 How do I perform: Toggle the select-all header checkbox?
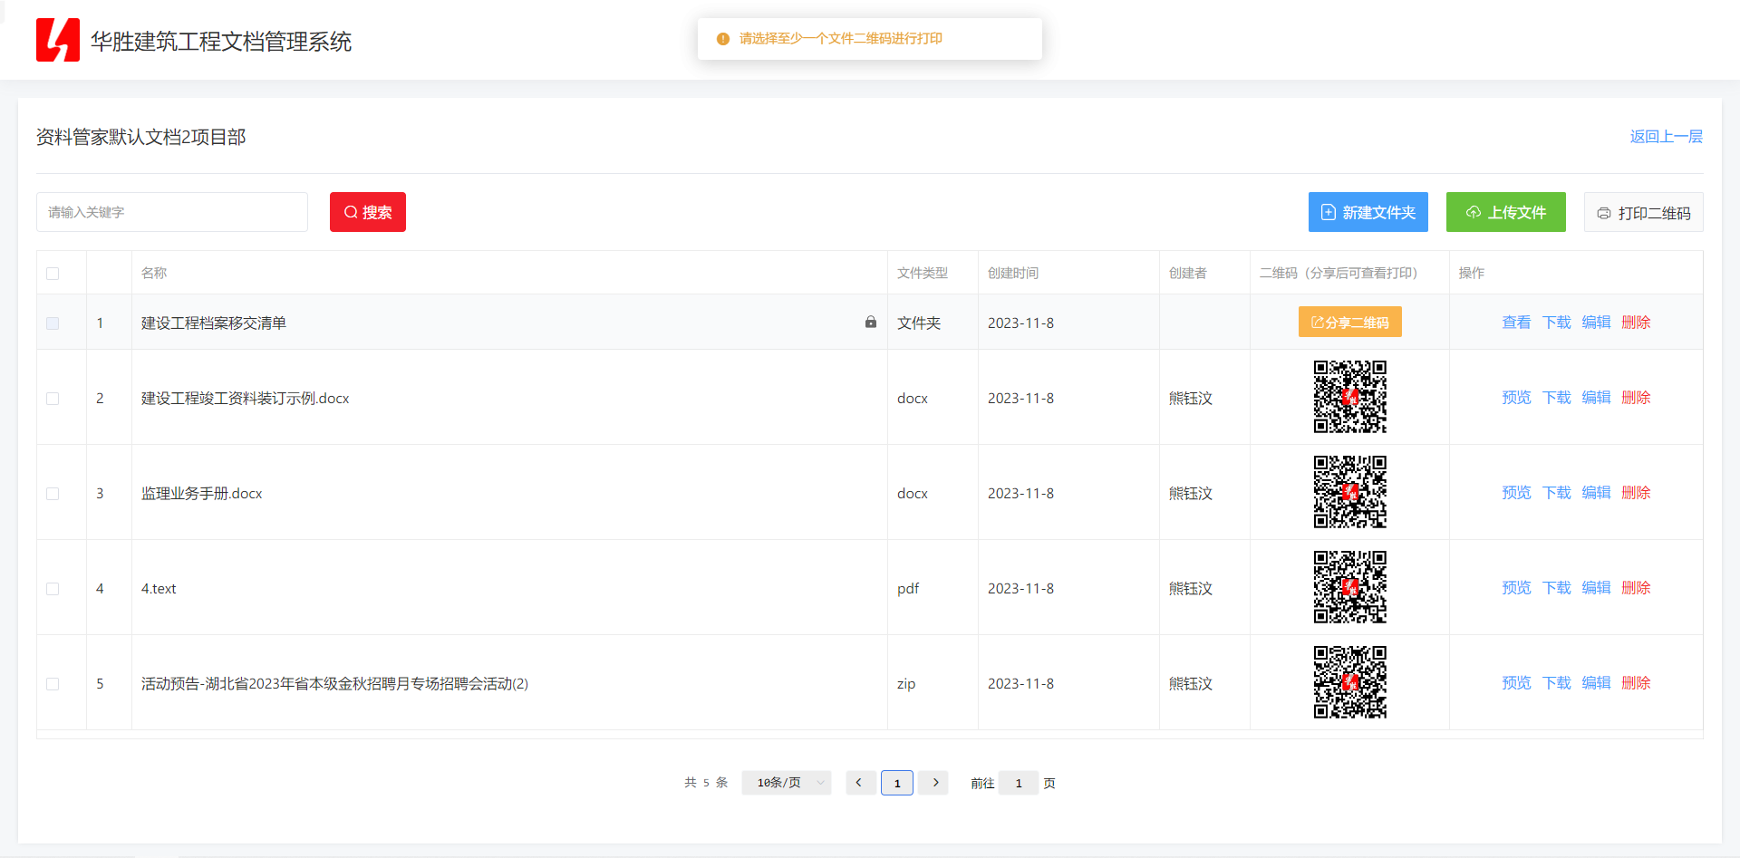tap(53, 274)
